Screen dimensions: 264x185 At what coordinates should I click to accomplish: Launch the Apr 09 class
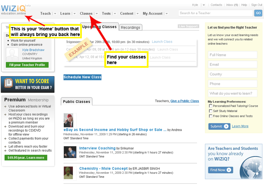click(168, 49)
